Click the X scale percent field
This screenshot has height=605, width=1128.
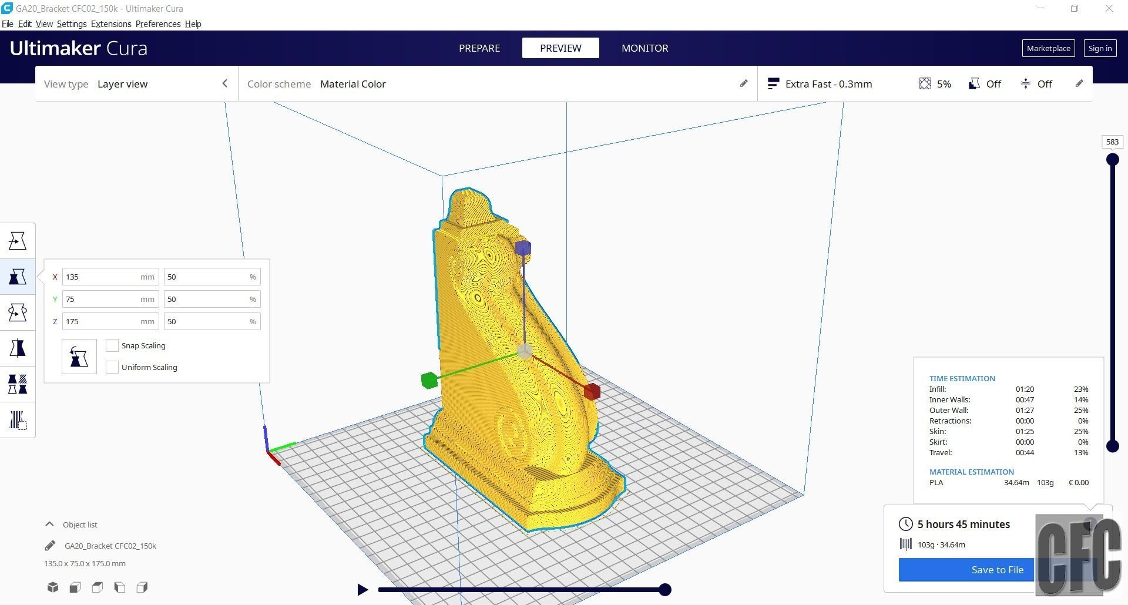pyautogui.click(x=212, y=277)
